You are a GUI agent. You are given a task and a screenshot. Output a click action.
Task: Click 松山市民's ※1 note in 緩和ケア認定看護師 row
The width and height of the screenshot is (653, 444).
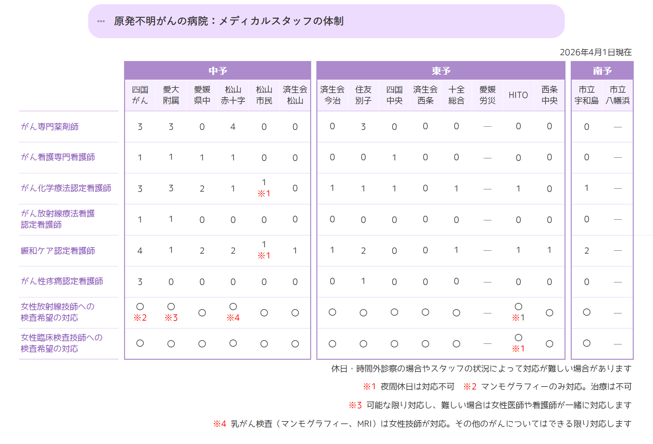tap(264, 256)
